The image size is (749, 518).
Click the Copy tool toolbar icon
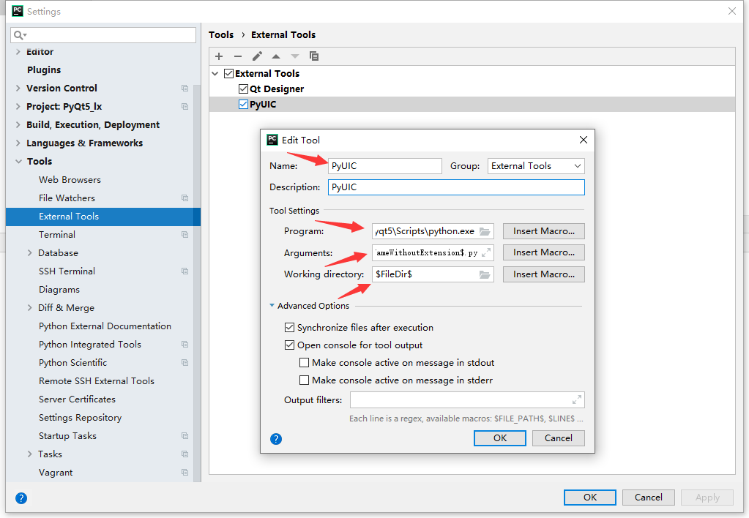point(314,56)
